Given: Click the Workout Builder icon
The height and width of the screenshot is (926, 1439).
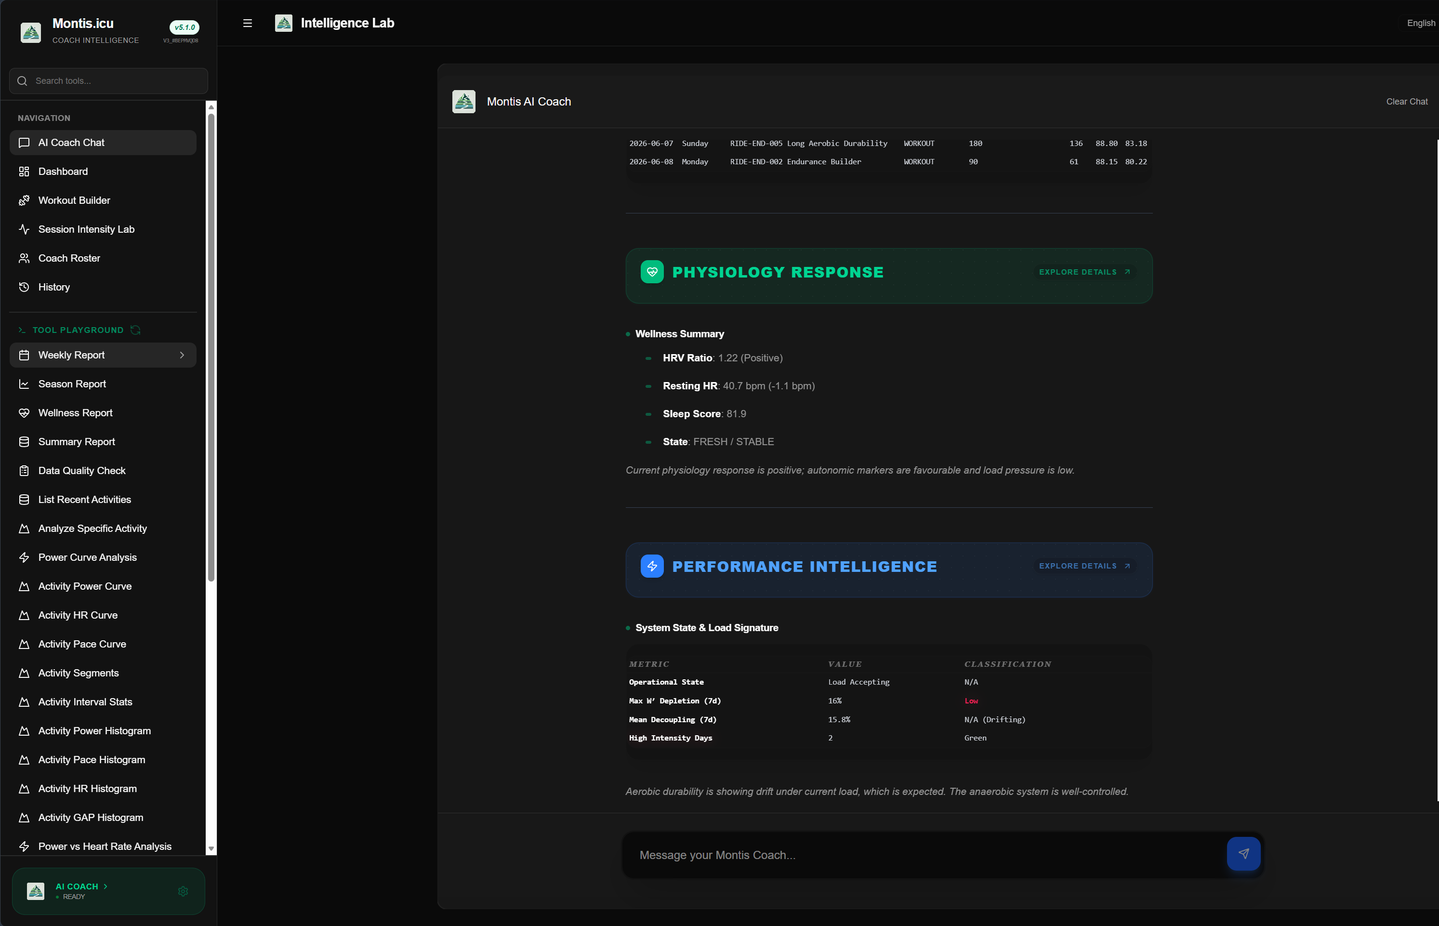Looking at the screenshot, I should (24, 200).
